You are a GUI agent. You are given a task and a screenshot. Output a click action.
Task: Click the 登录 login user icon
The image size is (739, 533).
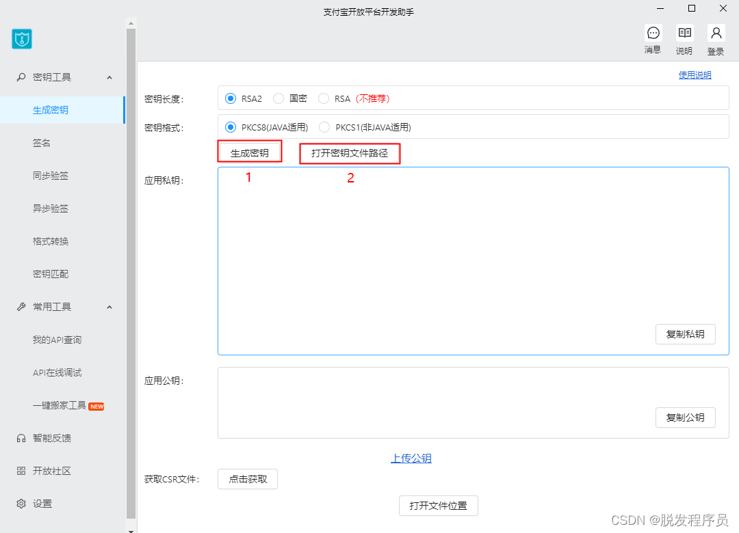coord(716,33)
